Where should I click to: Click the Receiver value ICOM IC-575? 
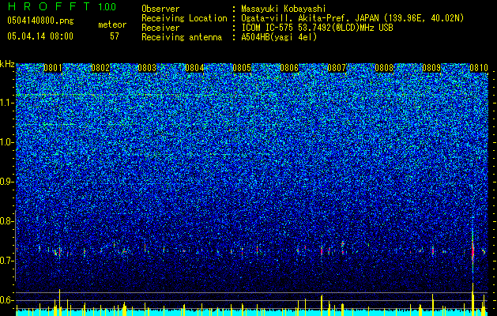(268, 28)
